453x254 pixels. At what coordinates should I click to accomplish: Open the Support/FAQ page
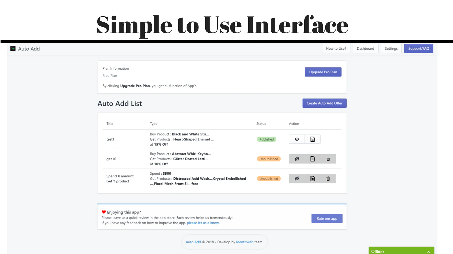(x=419, y=49)
